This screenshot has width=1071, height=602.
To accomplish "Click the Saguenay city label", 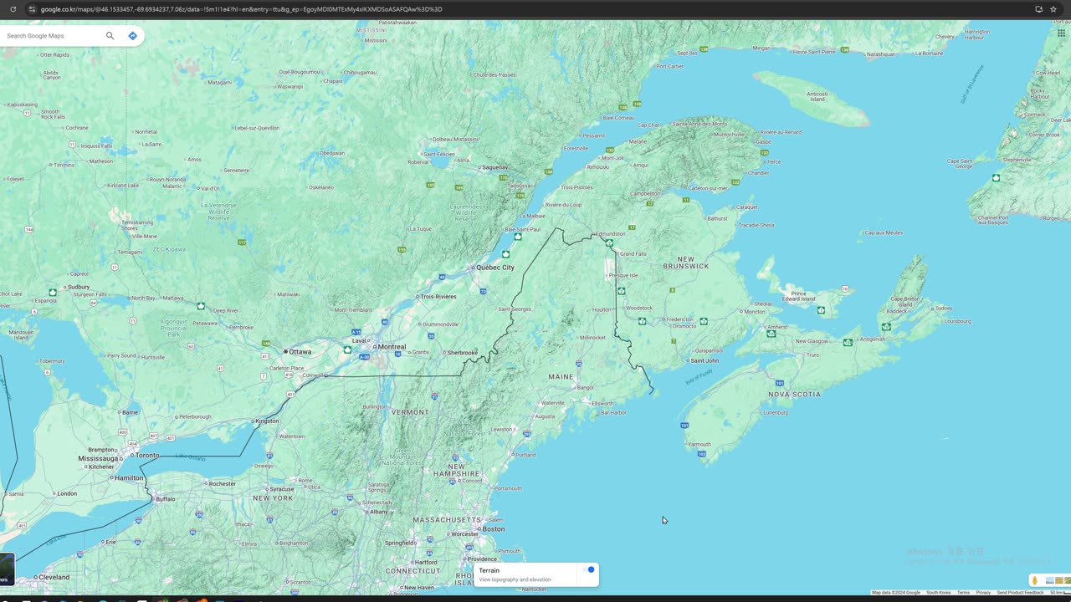I will (495, 167).
